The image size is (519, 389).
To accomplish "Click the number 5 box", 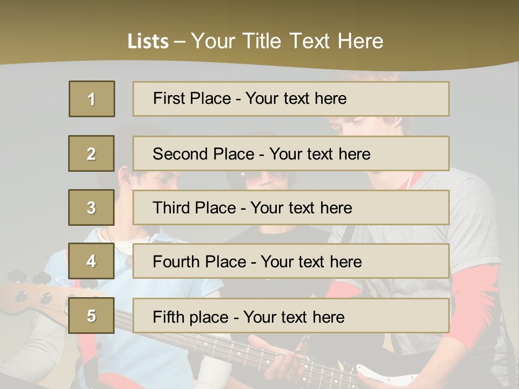I will (91, 316).
